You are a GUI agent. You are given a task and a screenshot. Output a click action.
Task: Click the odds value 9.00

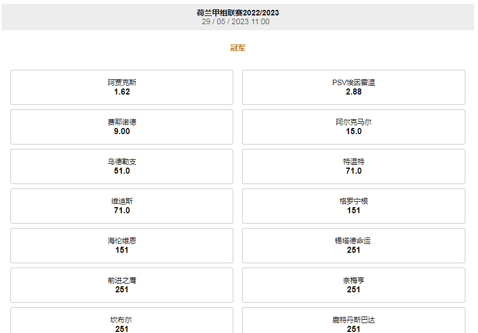point(121,132)
